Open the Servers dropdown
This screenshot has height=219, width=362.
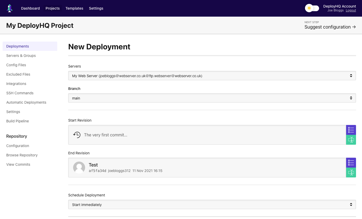[x=212, y=76]
